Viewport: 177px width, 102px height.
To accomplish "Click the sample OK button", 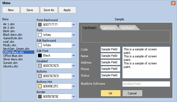I will point(111,93).
